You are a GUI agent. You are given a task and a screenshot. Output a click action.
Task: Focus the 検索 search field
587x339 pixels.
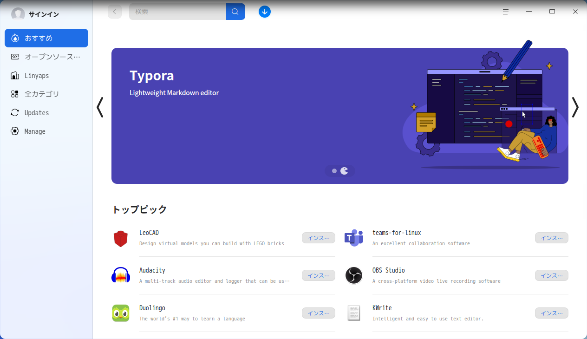pyautogui.click(x=178, y=12)
